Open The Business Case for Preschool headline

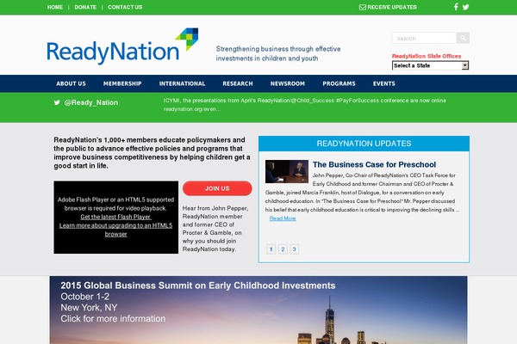coord(374,164)
